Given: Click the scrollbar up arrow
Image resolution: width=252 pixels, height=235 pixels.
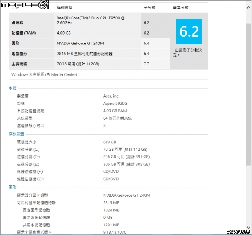Looking at the screenshot, I should click(248, 8).
